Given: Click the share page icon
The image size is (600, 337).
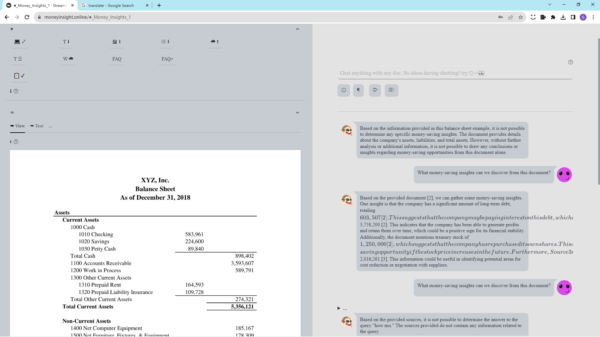Looking at the screenshot, I should point(511,17).
